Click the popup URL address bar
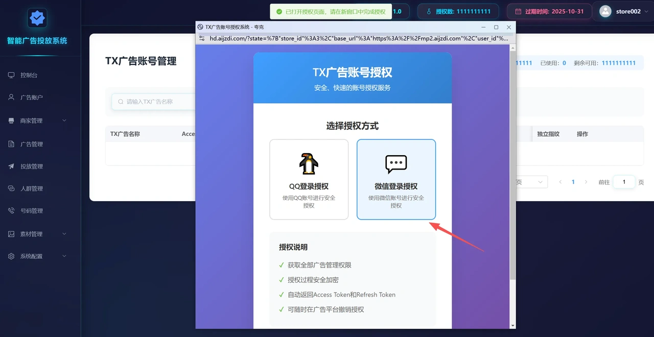This screenshot has height=337, width=654. [x=359, y=38]
